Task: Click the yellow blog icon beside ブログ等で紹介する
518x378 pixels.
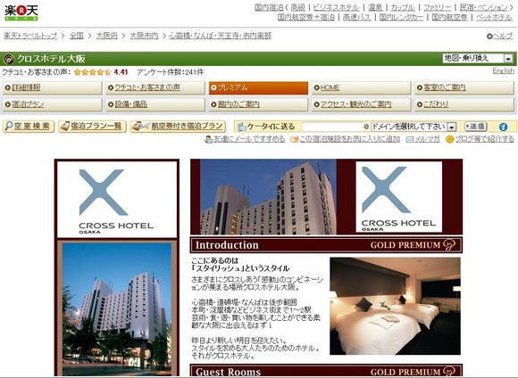Action: tap(449, 140)
